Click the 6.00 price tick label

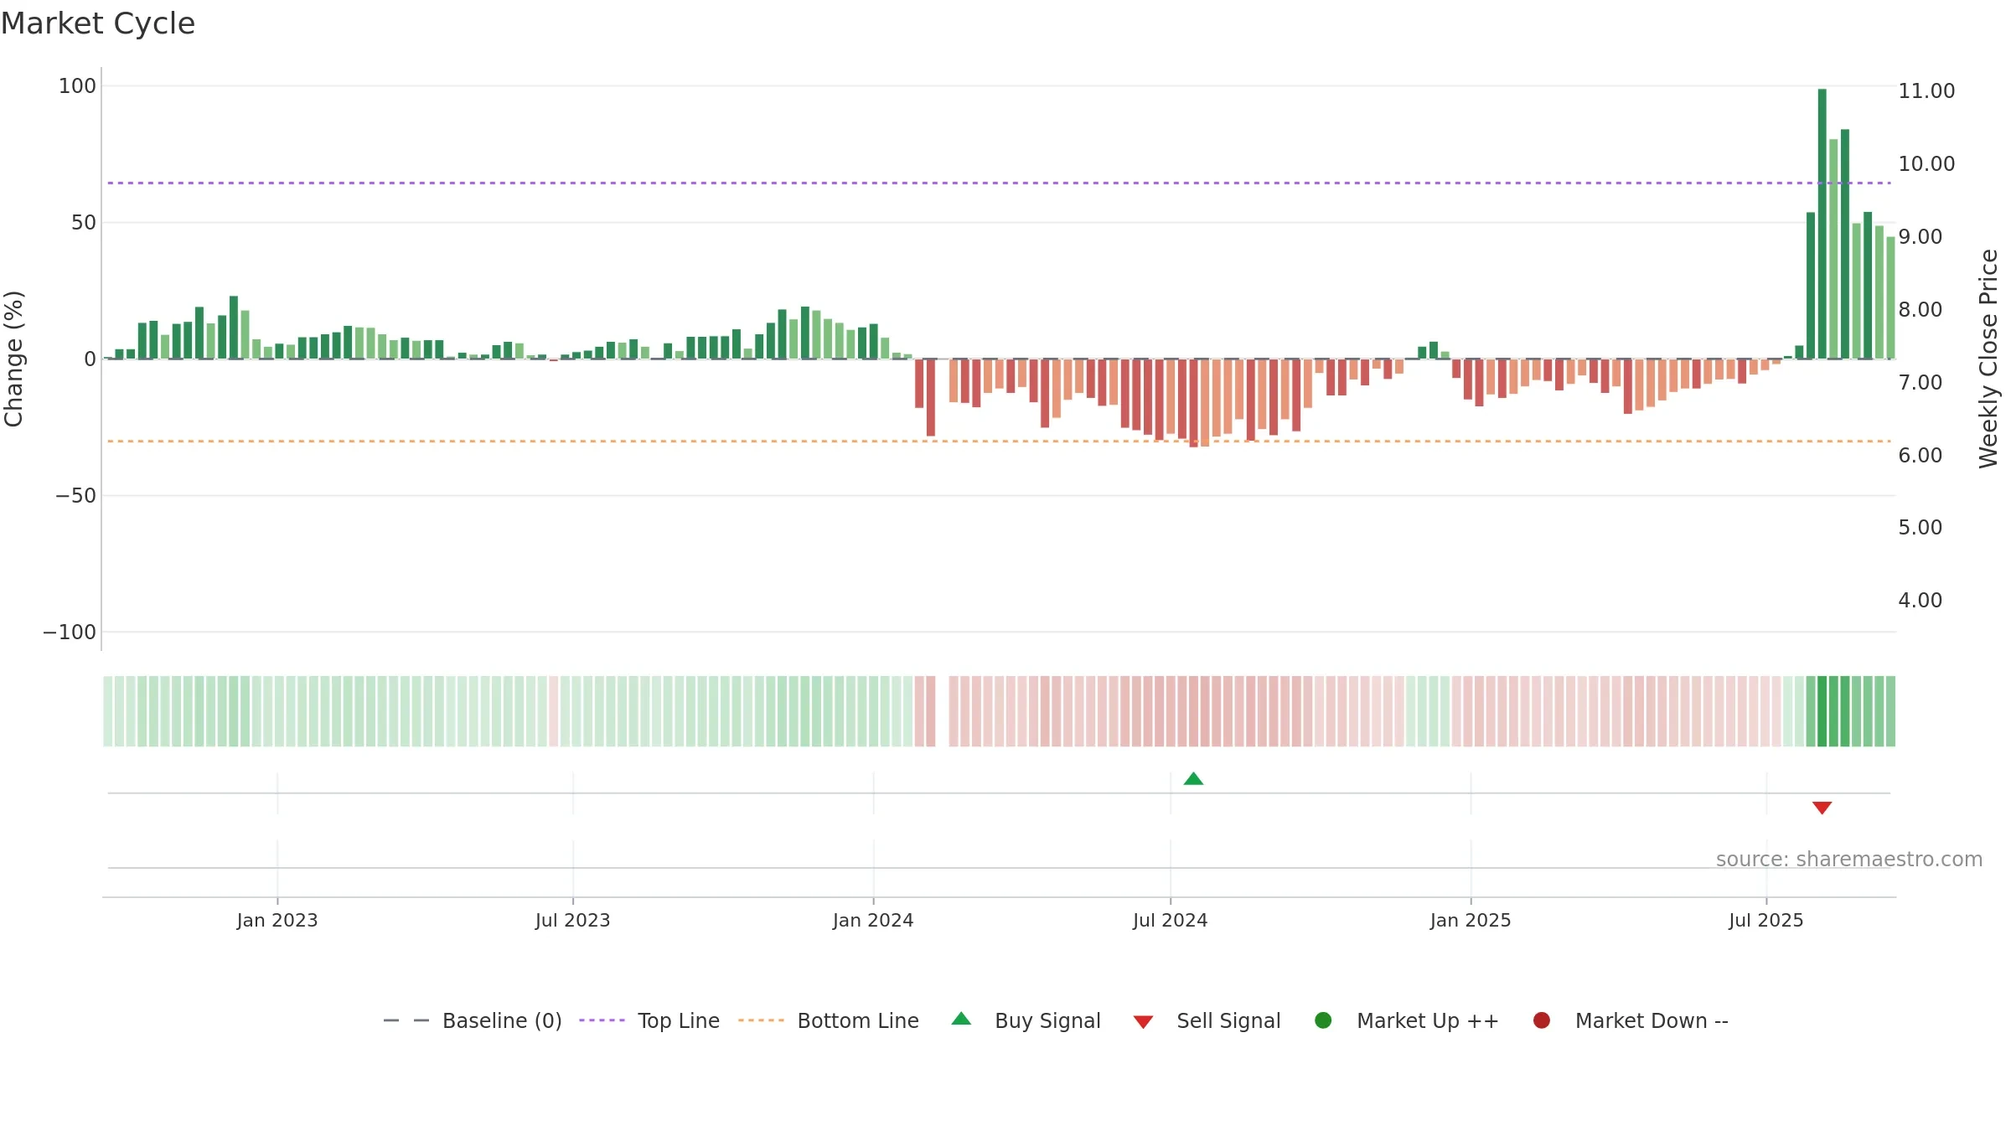click(1921, 455)
